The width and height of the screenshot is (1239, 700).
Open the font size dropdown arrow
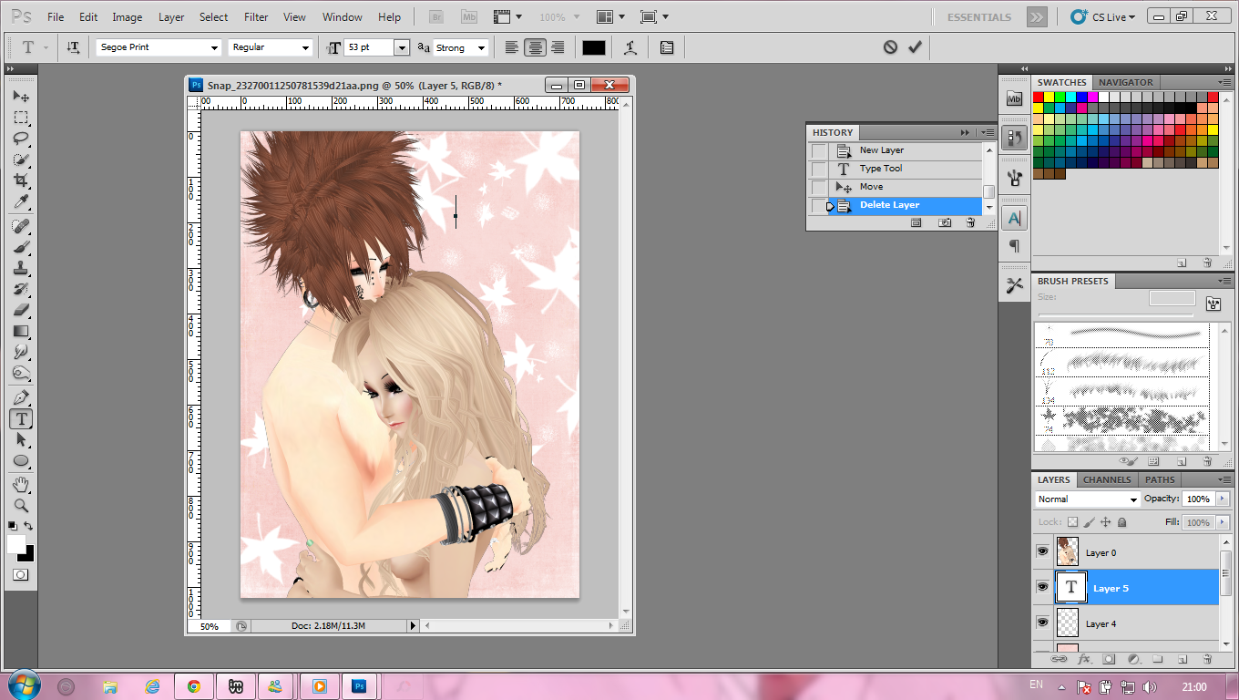click(x=402, y=48)
